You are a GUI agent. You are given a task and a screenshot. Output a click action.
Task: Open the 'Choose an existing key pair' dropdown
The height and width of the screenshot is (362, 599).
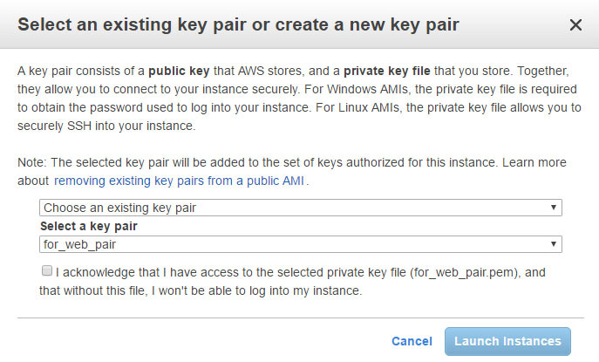pos(296,208)
